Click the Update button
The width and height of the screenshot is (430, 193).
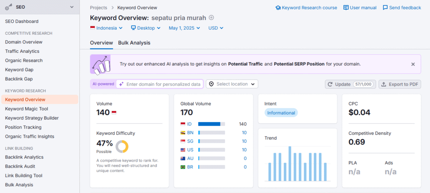[350, 84]
